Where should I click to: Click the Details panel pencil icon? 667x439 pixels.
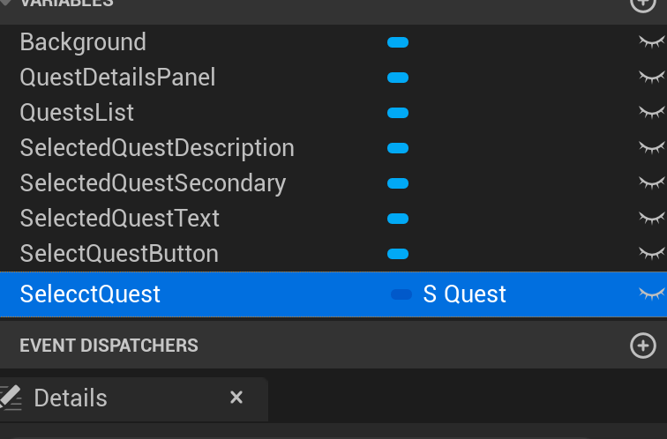tap(10, 398)
